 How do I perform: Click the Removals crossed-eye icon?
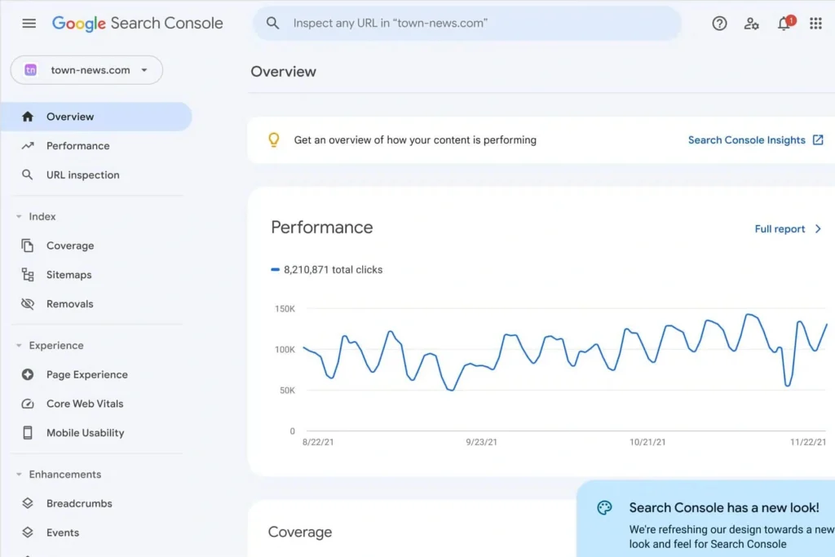click(x=28, y=304)
